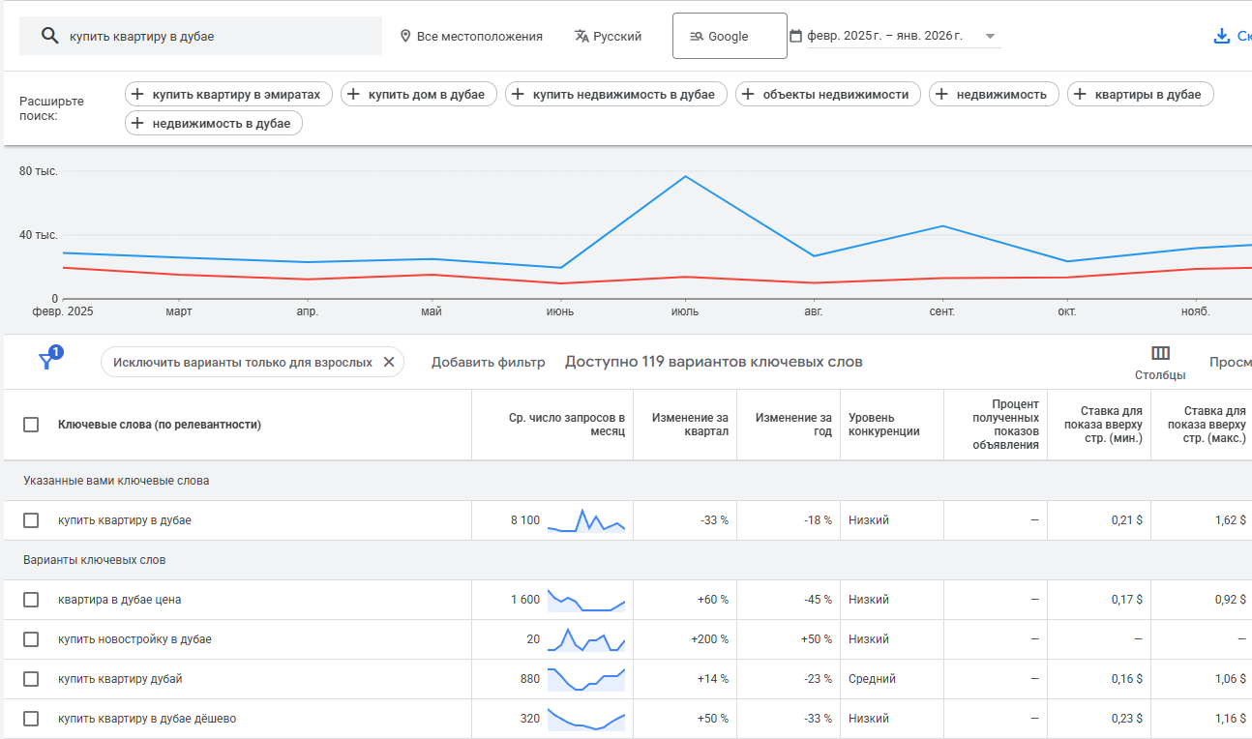This screenshot has height=739, width=1252.
Task: Open the filter funnel icon
Action: [45, 361]
